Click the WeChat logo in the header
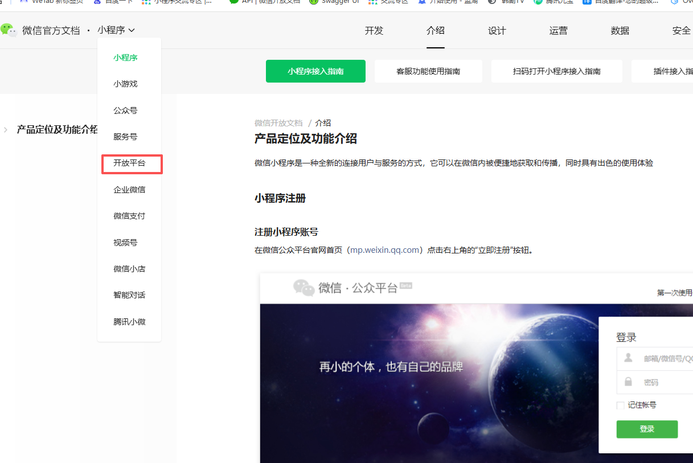This screenshot has width=693, height=463. pyautogui.click(x=9, y=30)
